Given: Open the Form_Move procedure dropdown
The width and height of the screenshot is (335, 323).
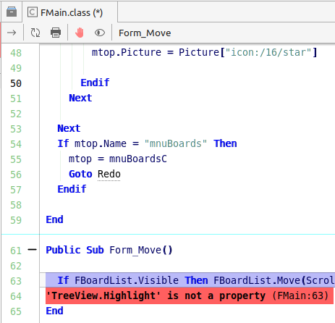Looking at the screenshot, I should coord(145,33).
